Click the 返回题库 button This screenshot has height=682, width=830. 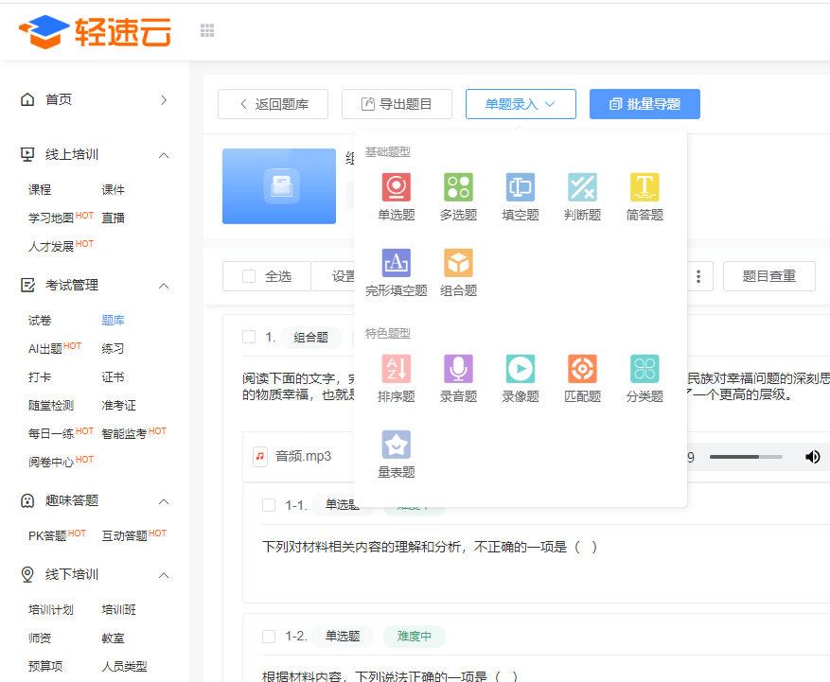(273, 104)
